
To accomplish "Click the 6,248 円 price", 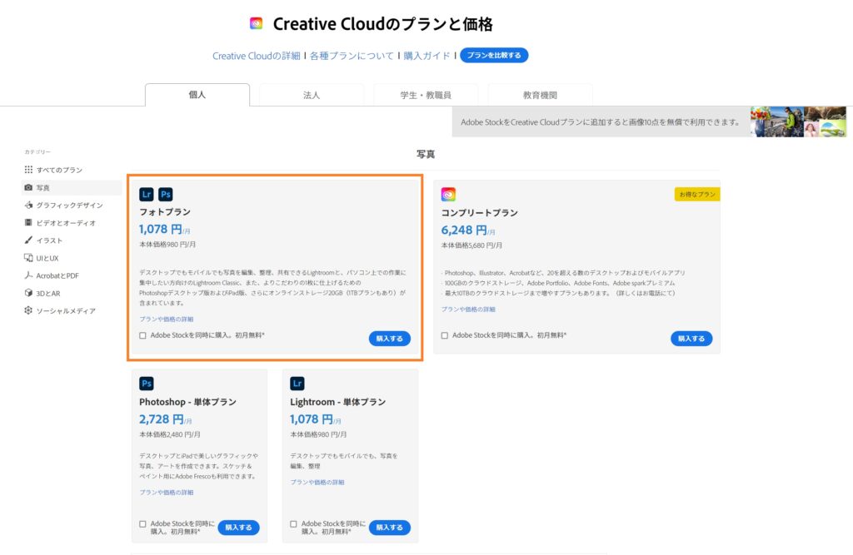I will [x=464, y=230].
